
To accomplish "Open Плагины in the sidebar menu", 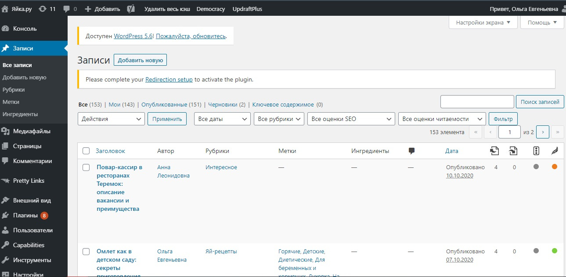I will point(25,215).
